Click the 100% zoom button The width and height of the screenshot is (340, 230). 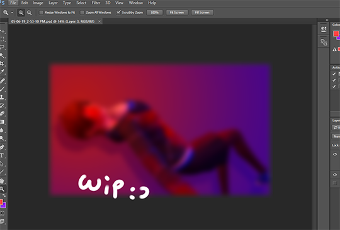(x=155, y=13)
